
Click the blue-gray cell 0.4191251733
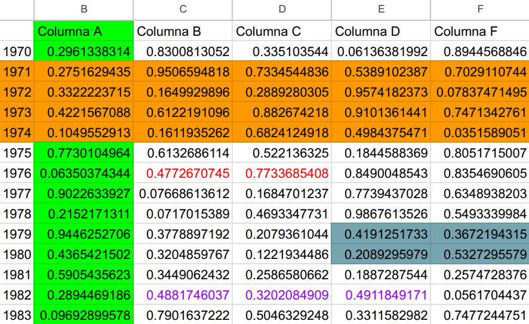click(381, 234)
